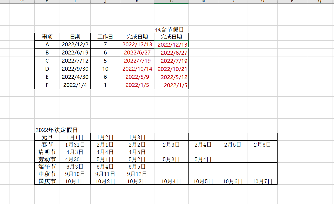Click the 2月2日 holiday cell
The width and height of the screenshot is (334, 204).
tap(137, 144)
